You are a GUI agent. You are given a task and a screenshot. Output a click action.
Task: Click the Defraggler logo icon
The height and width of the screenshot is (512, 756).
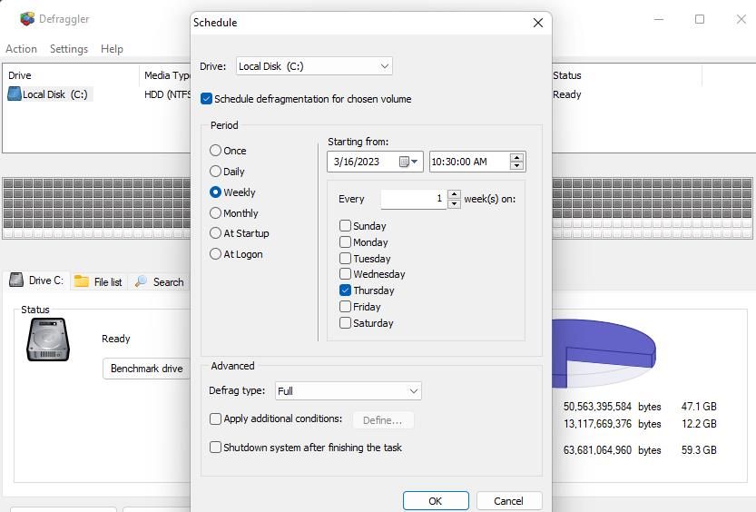click(27, 19)
